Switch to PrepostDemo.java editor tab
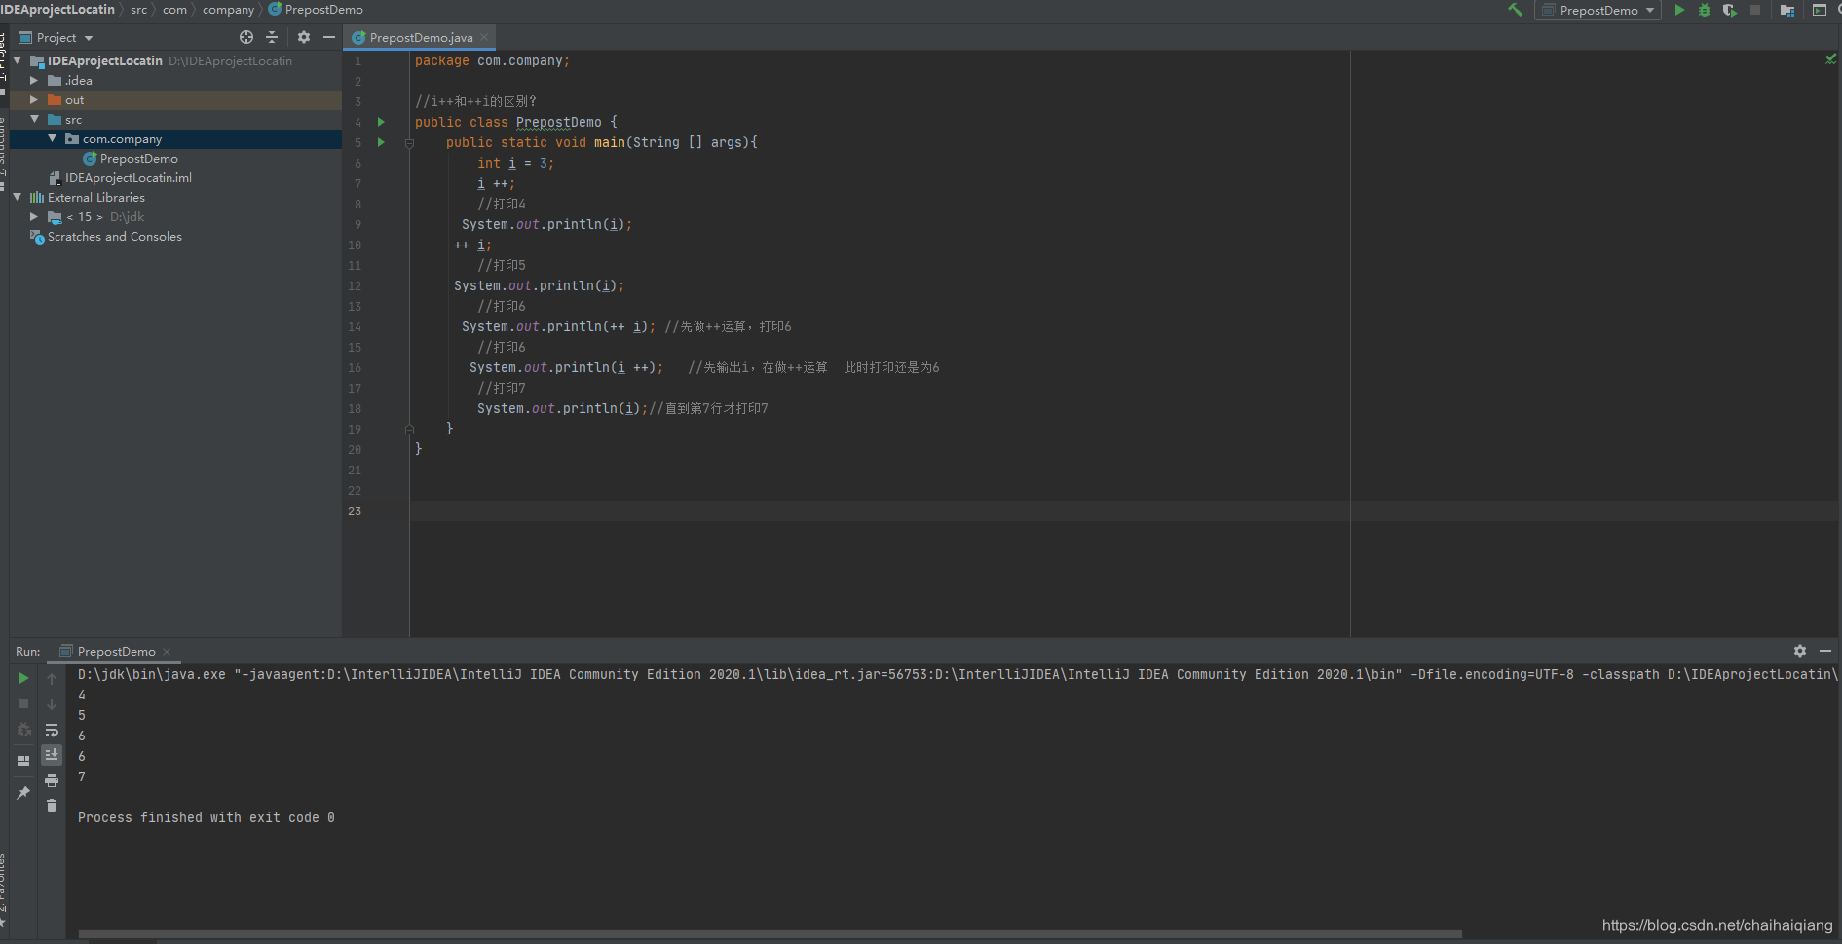 pos(421,37)
